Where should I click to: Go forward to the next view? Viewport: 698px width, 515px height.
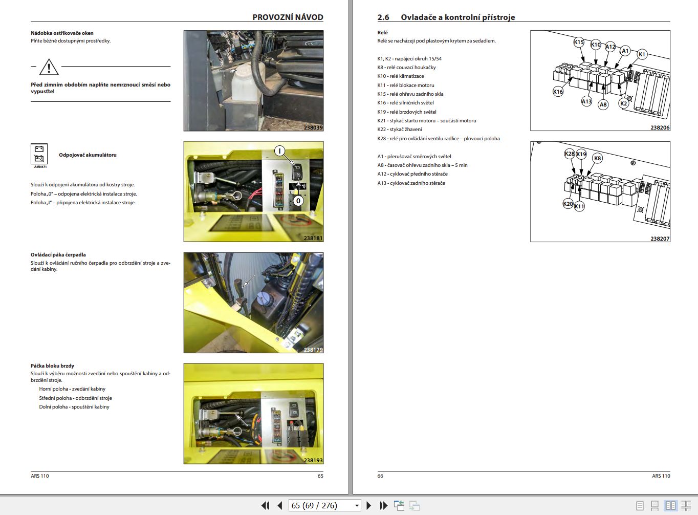click(415, 505)
